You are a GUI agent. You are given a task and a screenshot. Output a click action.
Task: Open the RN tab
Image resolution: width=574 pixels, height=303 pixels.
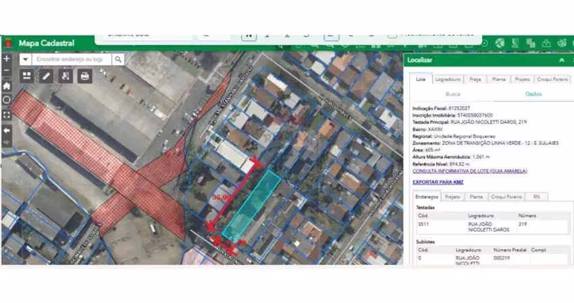point(537,197)
